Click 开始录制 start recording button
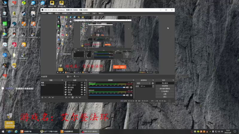 tap(165, 86)
